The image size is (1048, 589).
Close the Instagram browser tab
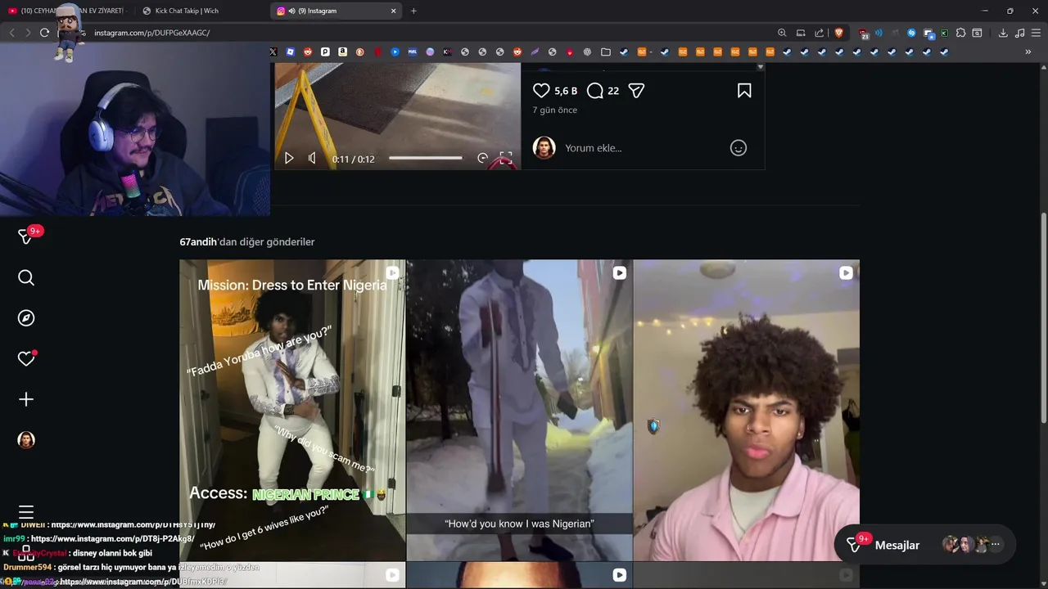tap(393, 11)
